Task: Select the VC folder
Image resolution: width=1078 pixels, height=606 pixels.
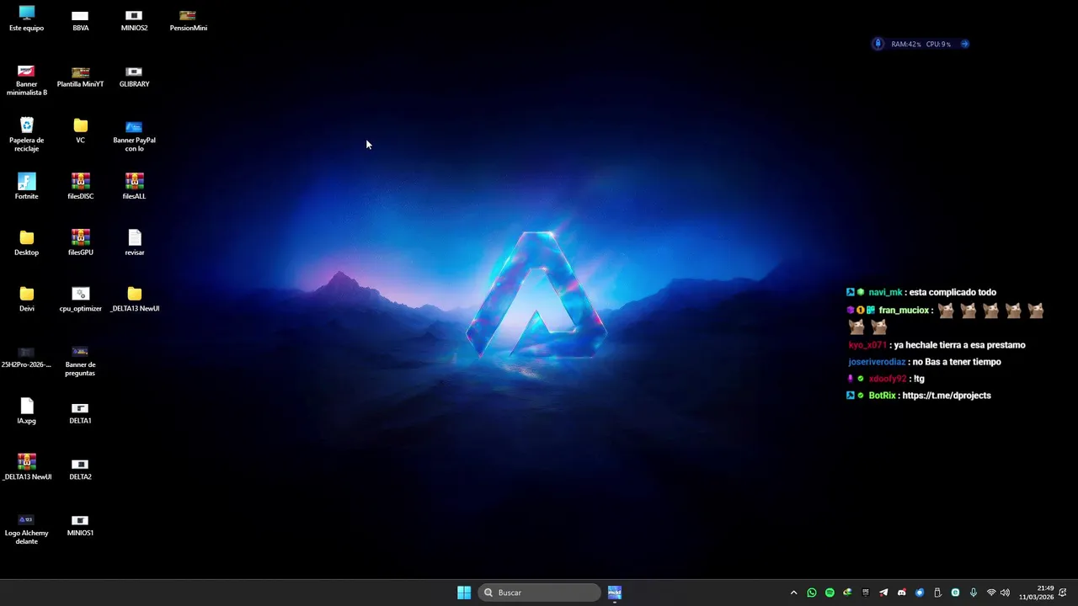Action: tap(81, 130)
